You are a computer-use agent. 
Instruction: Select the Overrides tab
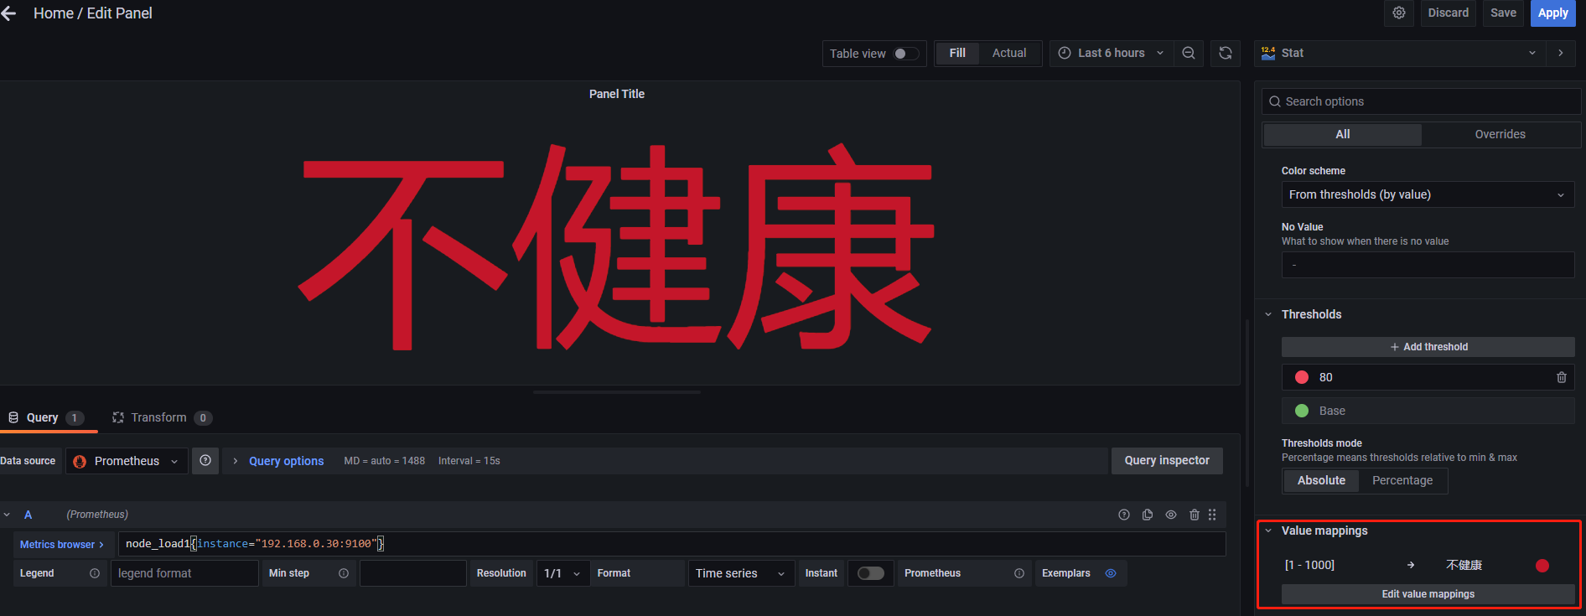[x=1500, y=134]
